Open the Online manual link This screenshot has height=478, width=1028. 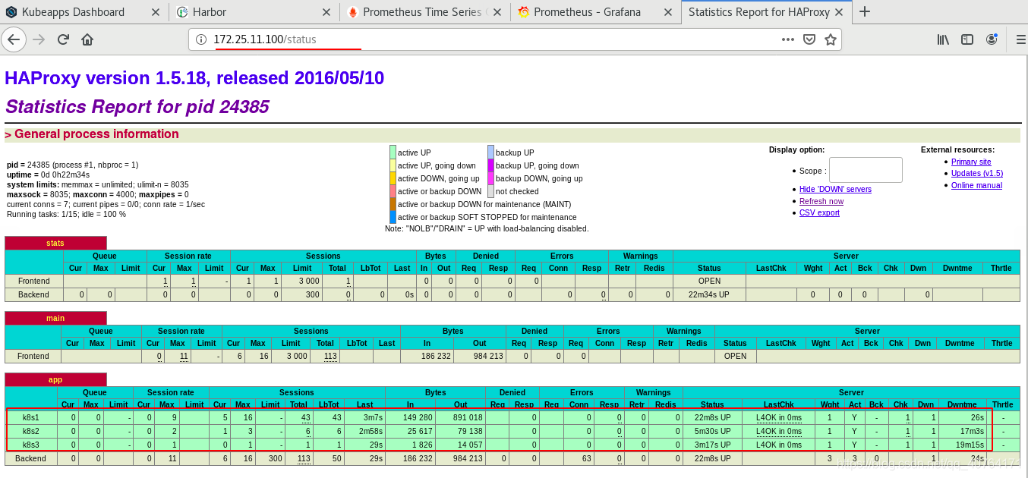pyautogui.click(x=976, y=185)
